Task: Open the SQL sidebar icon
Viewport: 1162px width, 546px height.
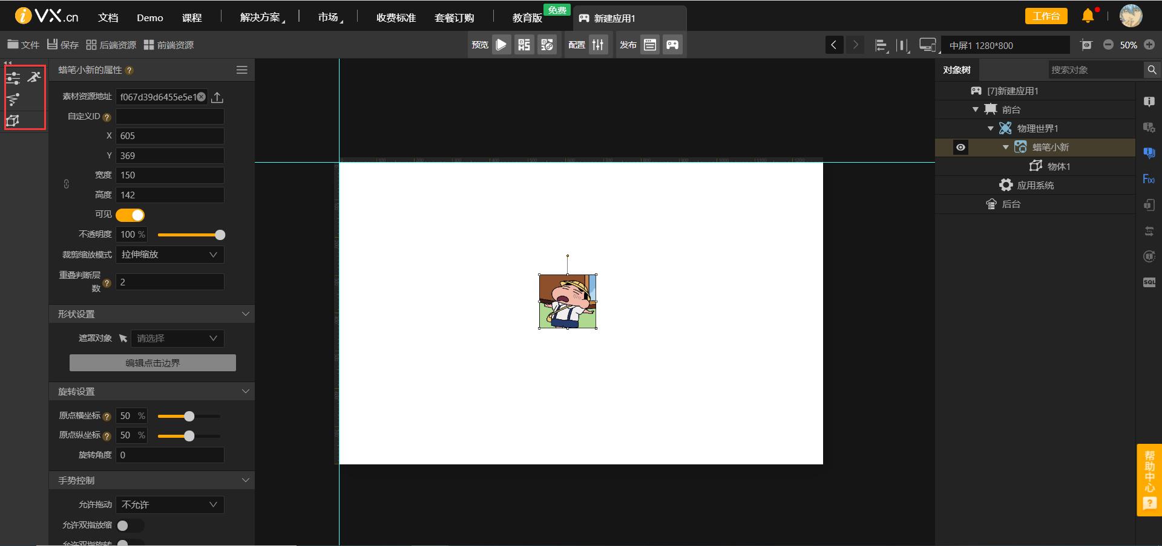Action: [1149, 282]
